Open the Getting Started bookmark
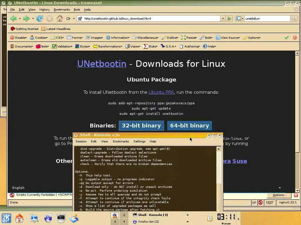301x225 pixels. tap(24, 29)
